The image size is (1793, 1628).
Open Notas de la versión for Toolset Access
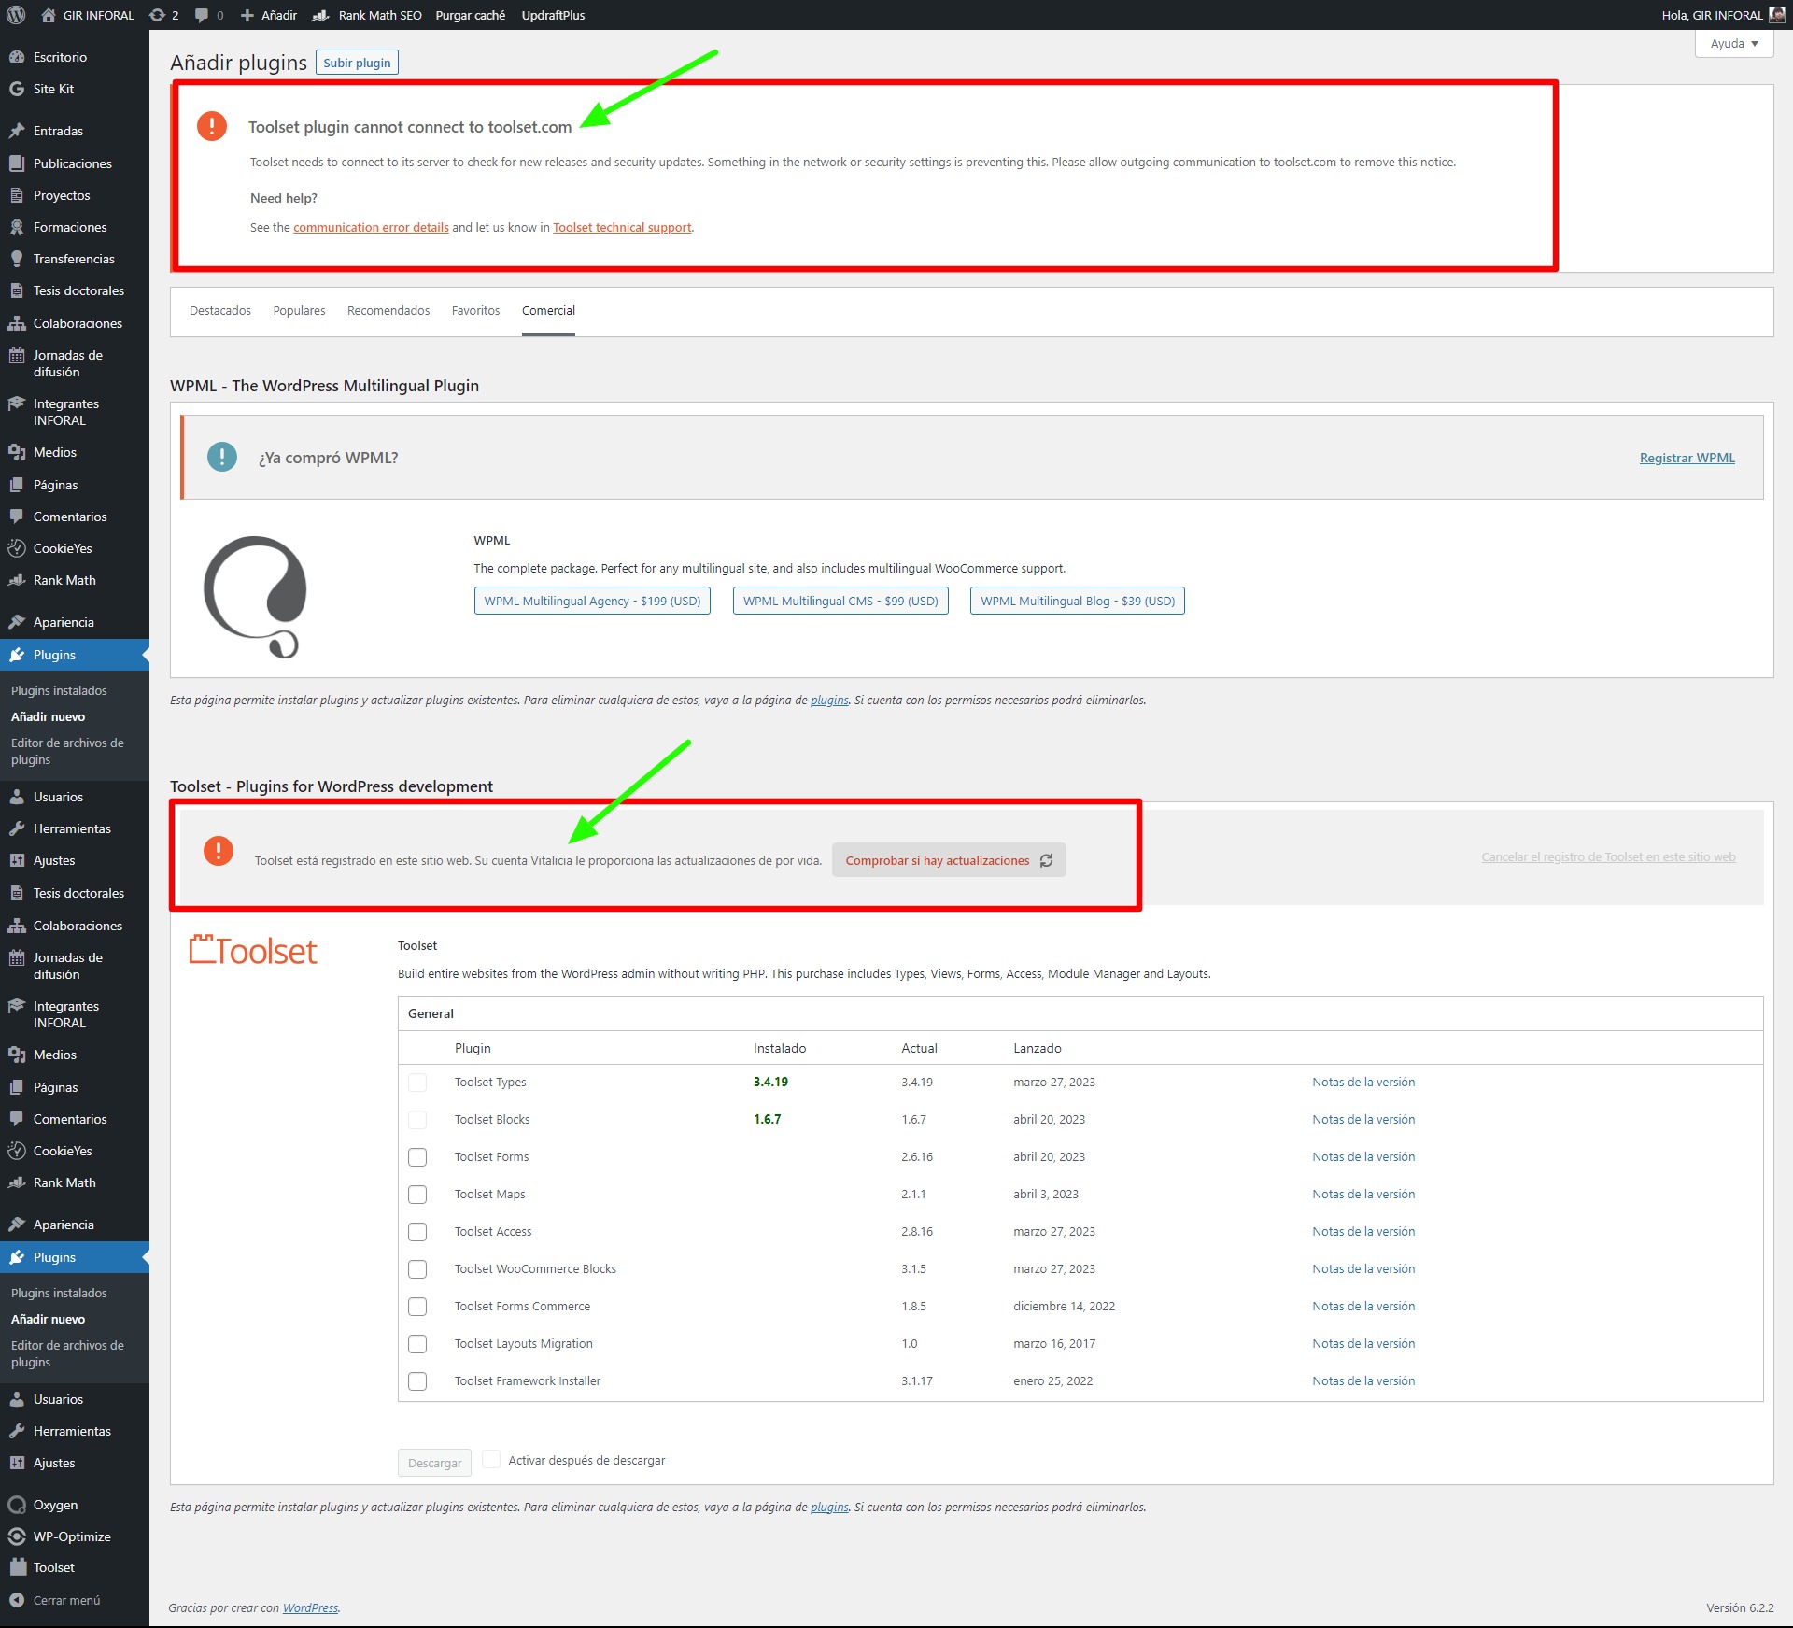tap(1363, 1232)
